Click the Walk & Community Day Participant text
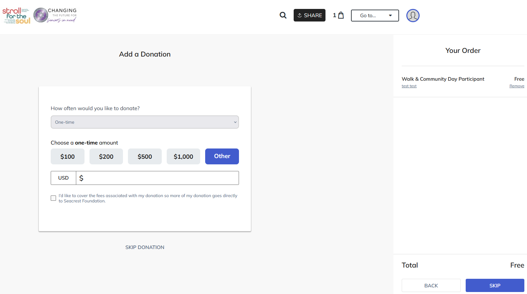Screen dimensions: 527x294 (443, 79)
